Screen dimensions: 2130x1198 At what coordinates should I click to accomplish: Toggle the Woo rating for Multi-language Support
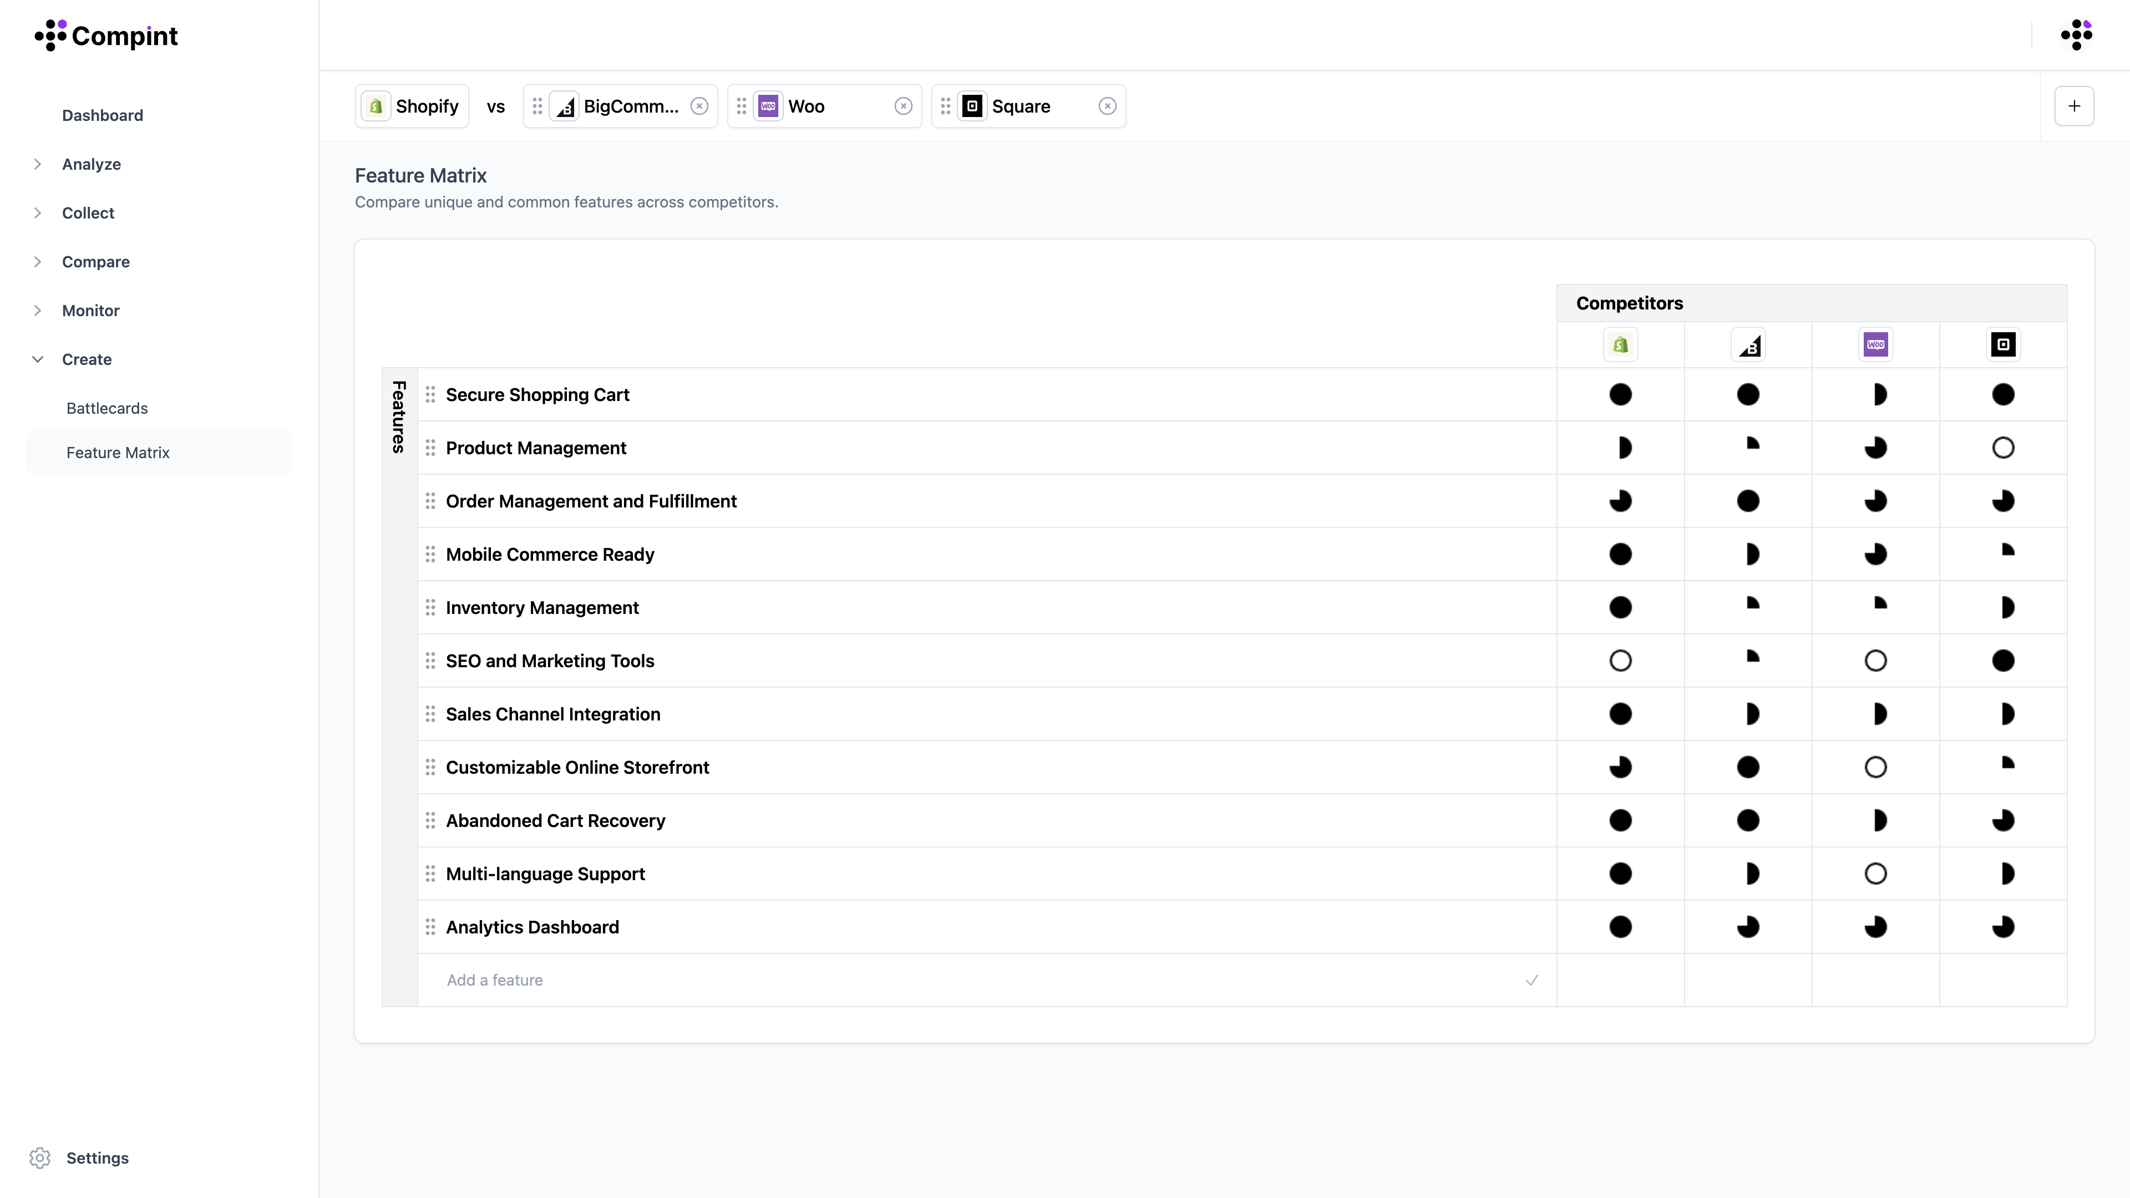1875,874
